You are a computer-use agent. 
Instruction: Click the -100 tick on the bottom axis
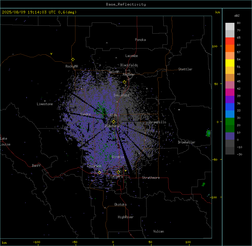37,242
